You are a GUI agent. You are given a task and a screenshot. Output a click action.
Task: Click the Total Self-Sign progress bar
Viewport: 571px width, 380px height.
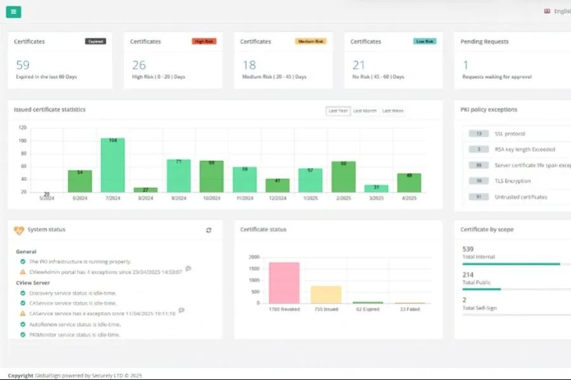[x=516, y=315]
